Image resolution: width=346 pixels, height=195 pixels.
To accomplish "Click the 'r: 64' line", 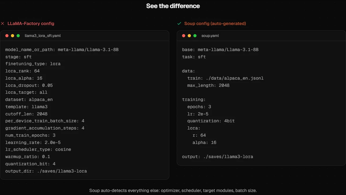I will point(199,135).
